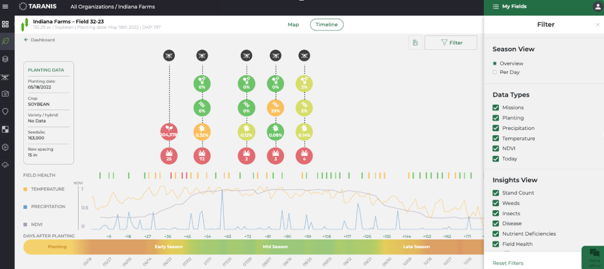Image resolution: width=604 pixels, height=269 pixels.
Task: Open the hamburger menu beside Taranis logo
Action: (x=5, y=7)
